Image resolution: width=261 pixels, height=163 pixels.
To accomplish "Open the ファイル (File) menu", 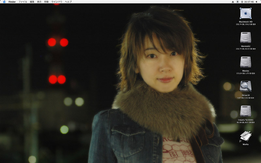I will pos(23,2).
